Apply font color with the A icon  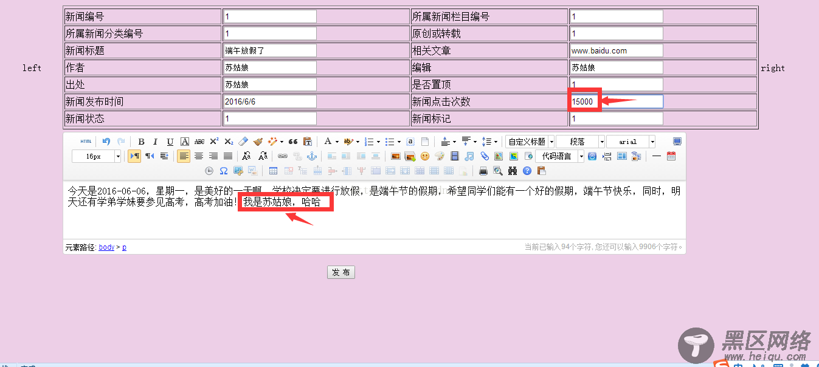coord(328,142)
